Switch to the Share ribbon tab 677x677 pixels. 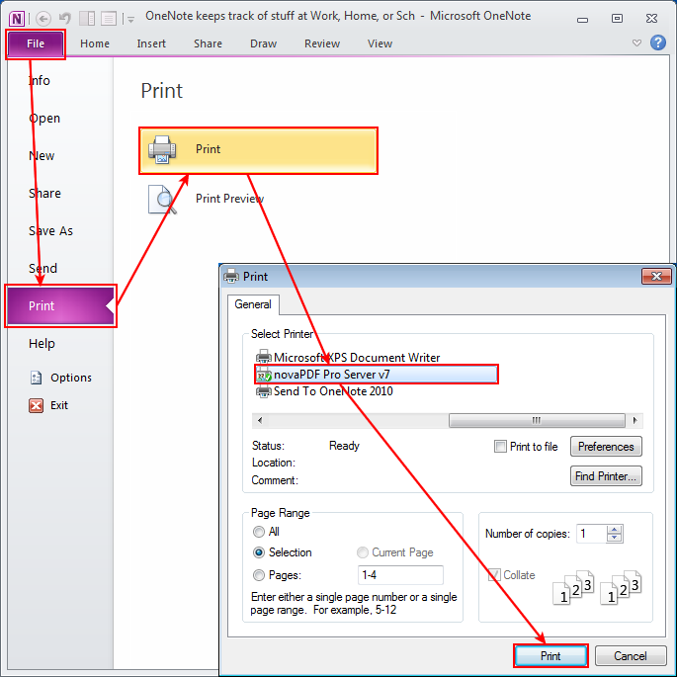208,43
